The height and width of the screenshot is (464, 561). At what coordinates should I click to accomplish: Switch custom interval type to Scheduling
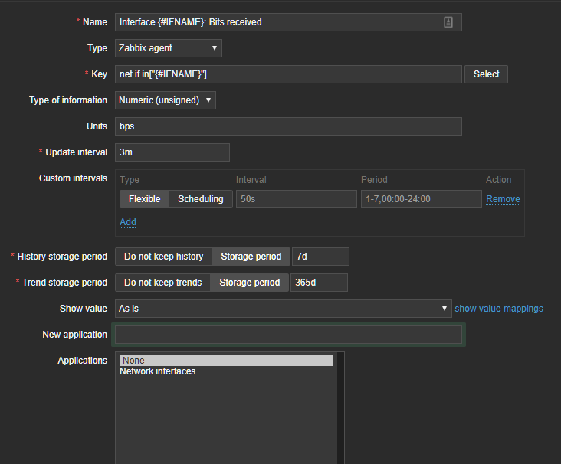tap(201, 199)
